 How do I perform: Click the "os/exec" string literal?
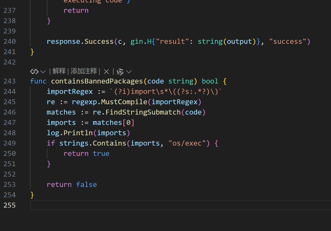[187, 143]
